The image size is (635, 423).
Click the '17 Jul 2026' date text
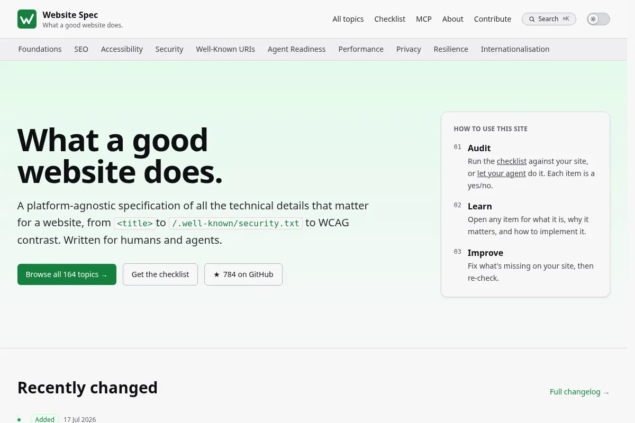tap(80, 419)
